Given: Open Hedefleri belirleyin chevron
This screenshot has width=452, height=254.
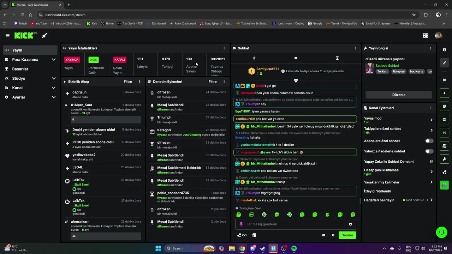Looking at the screenshot, I should [431, 200].
